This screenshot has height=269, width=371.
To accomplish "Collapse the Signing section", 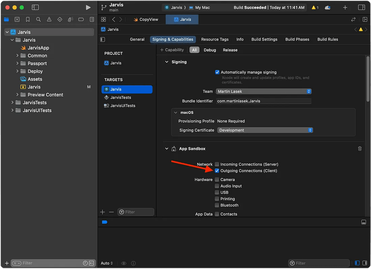I will 167,62.
